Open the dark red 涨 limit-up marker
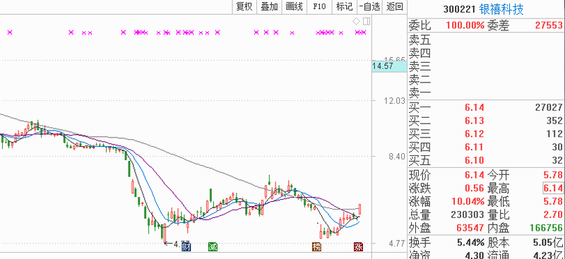 359,247
